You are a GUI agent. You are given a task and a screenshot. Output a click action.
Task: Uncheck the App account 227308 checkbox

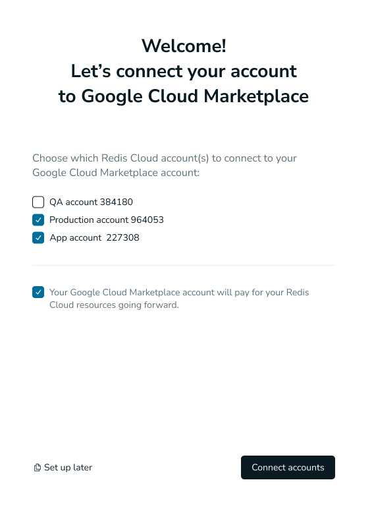[38, 237]
